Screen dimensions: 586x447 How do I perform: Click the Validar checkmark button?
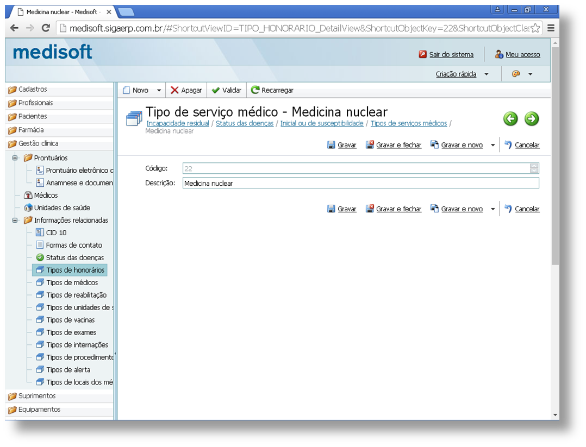coord(227,90)
